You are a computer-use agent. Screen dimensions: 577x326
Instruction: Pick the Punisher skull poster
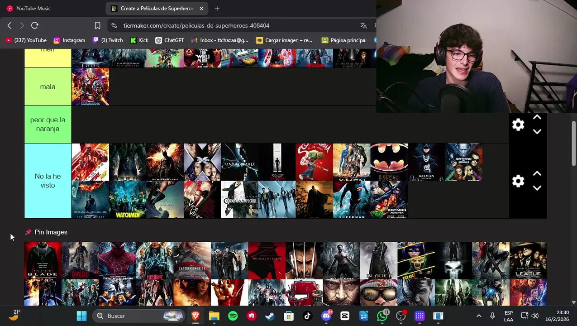(x=453, y=260)
